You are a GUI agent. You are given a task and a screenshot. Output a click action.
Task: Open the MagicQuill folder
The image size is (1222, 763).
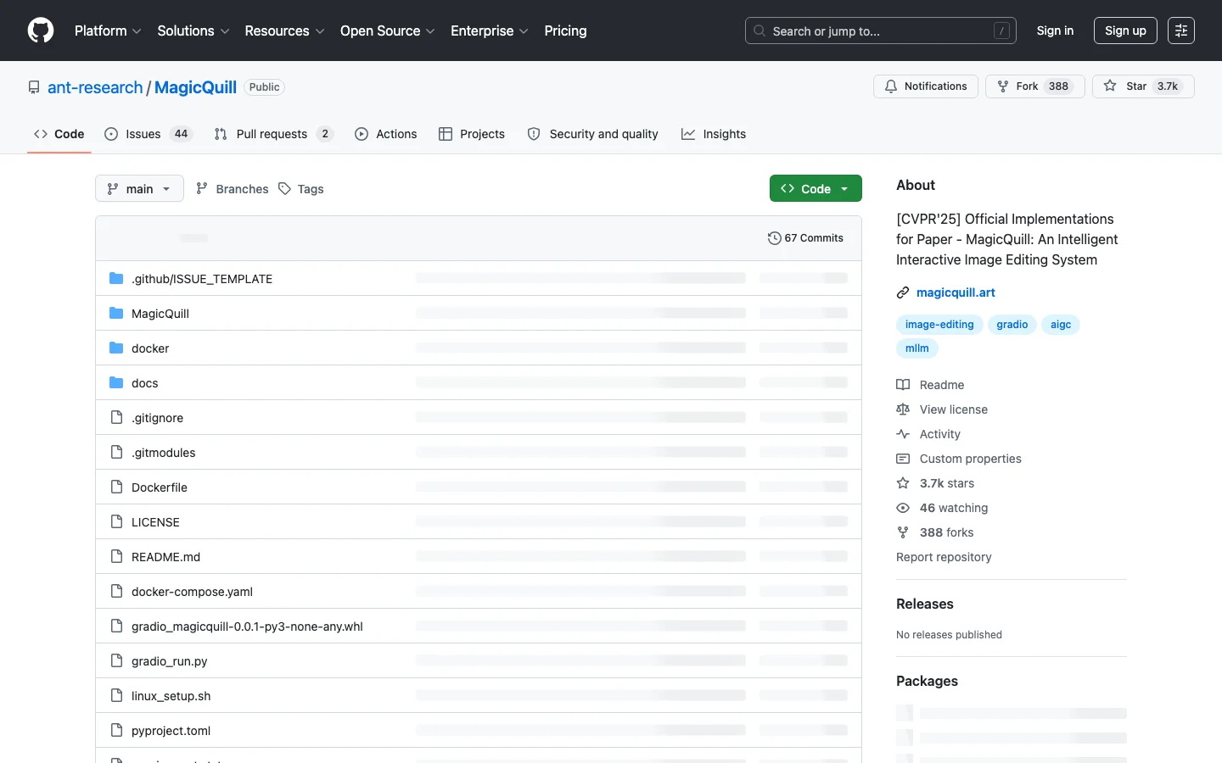tap(160, 314)
